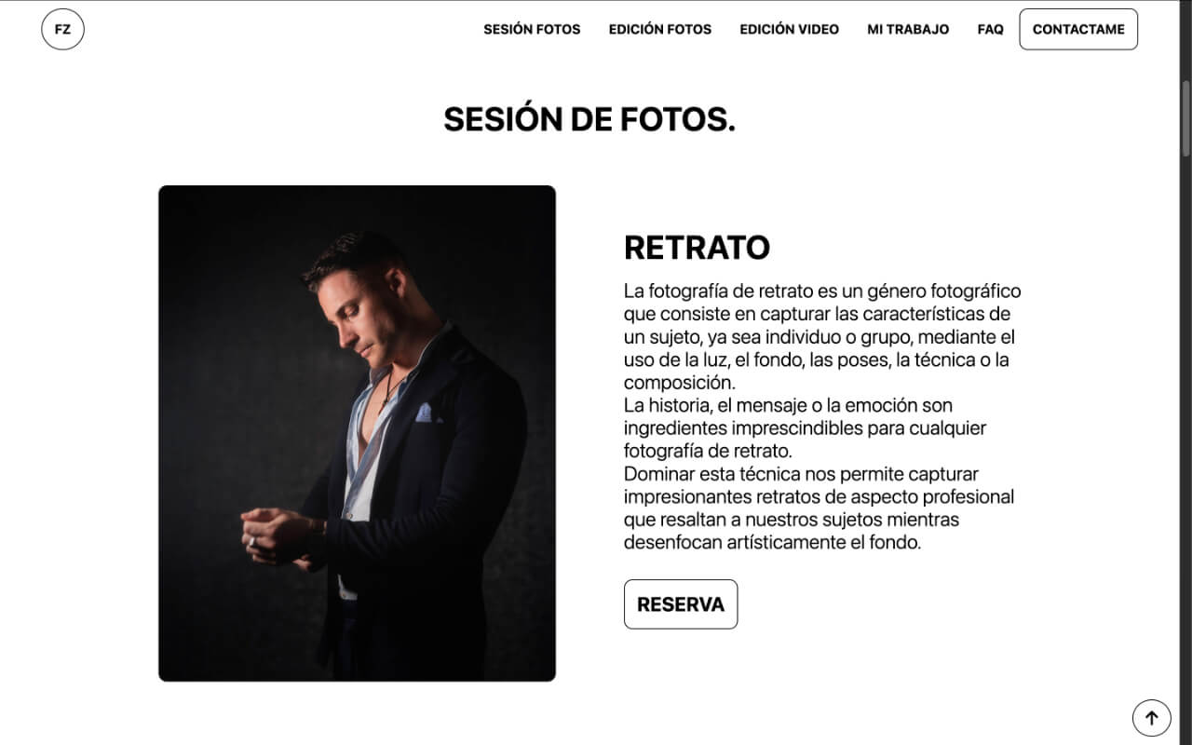Open the MI TRABAJO page link
Screen dimensions: 1192x745
point(908,29)
